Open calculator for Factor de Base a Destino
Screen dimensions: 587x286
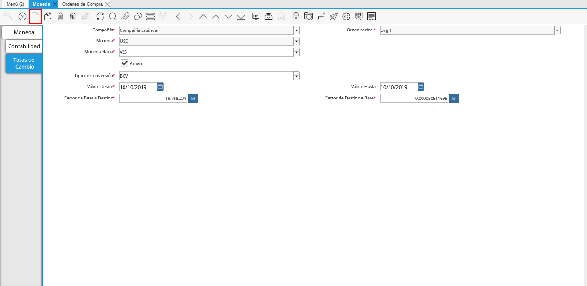tap(193, 99)
